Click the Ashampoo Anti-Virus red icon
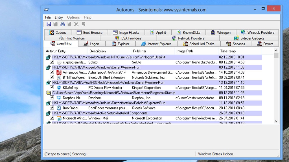 click(x=59, y=72)
